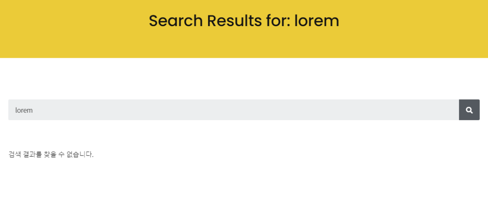
Task: Submit the search with the dark search button
Action: [469, 110]
